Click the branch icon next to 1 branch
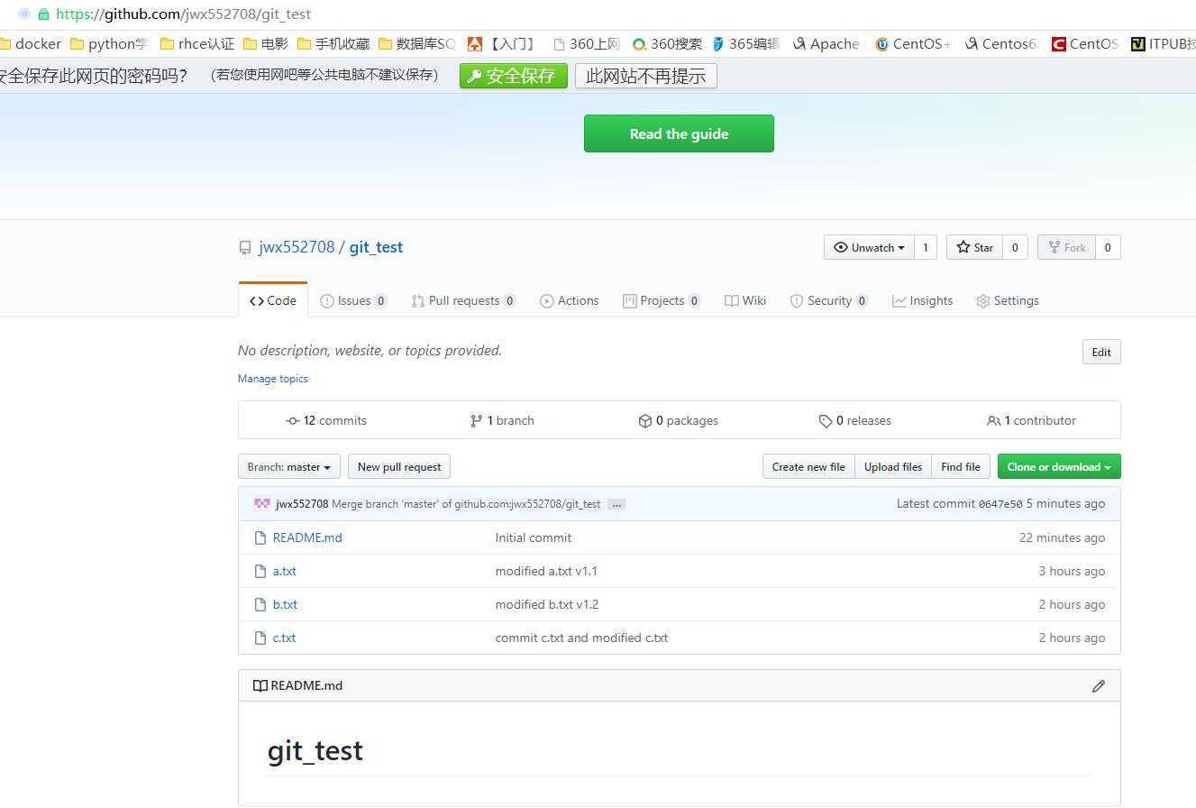 click(476, 421)
